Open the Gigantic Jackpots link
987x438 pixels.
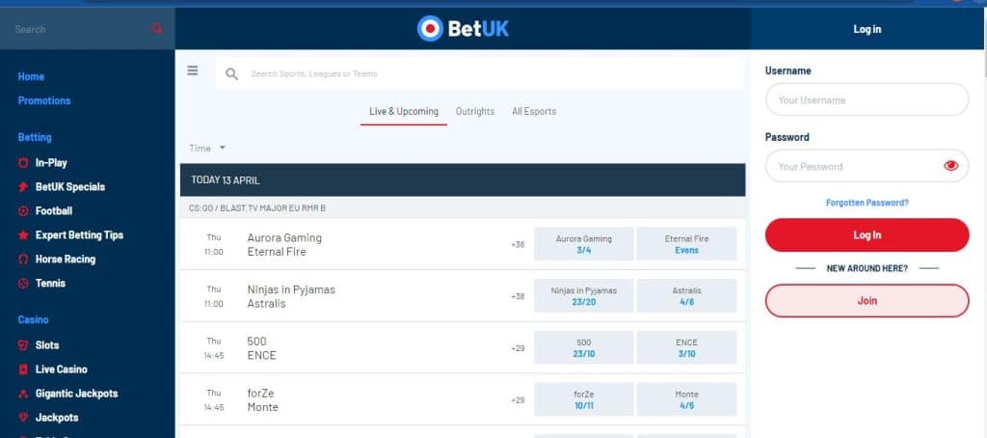77,394
